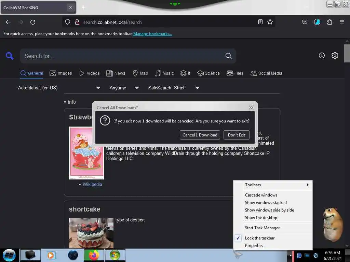Viewport: 350px width, 262px height.
Task: Open the SafeSearch: Strict dropdown
Action: click(174, 88)
